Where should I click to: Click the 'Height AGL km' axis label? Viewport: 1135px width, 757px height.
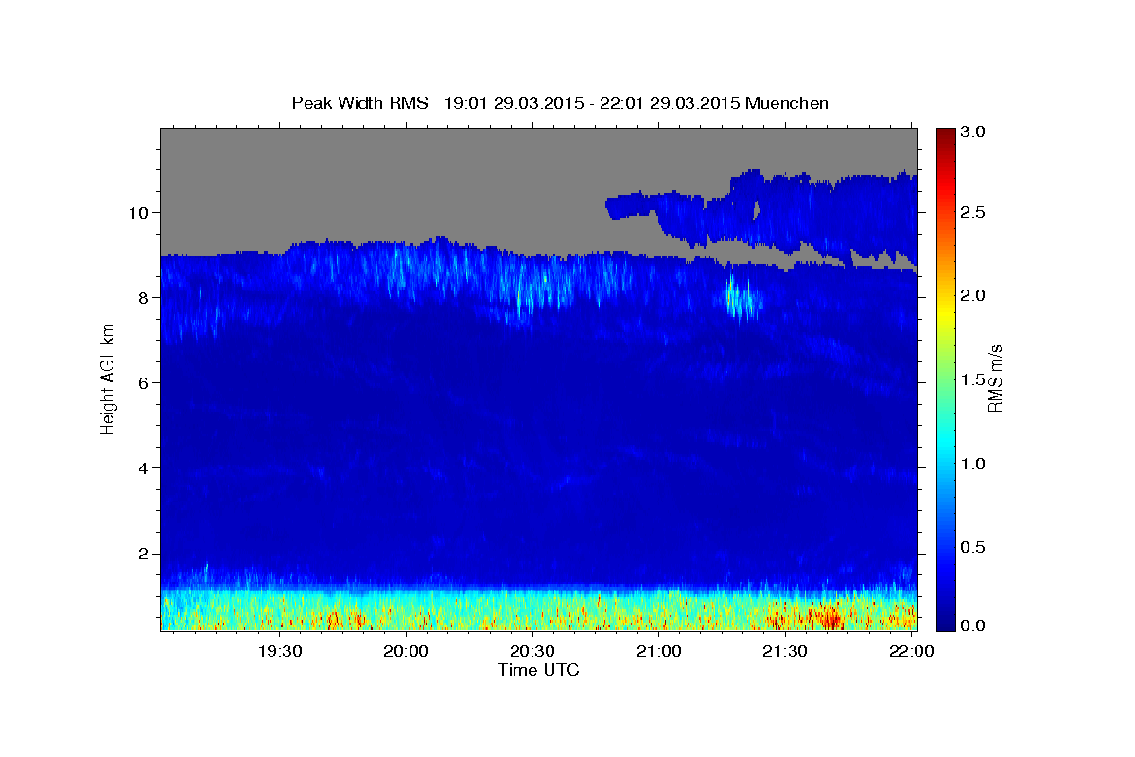[108, 378]
